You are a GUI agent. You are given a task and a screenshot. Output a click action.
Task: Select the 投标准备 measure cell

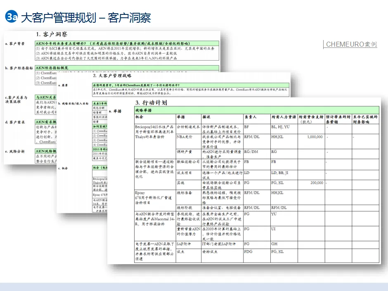point(189,197)
